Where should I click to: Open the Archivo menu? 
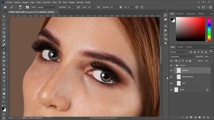(9, 2)
